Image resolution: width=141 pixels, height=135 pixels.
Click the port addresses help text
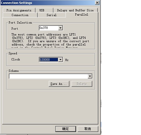pos(50,40)
